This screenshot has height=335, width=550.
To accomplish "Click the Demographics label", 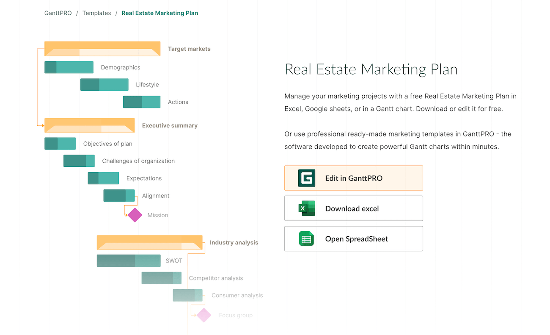I will (x=121, y=67).
